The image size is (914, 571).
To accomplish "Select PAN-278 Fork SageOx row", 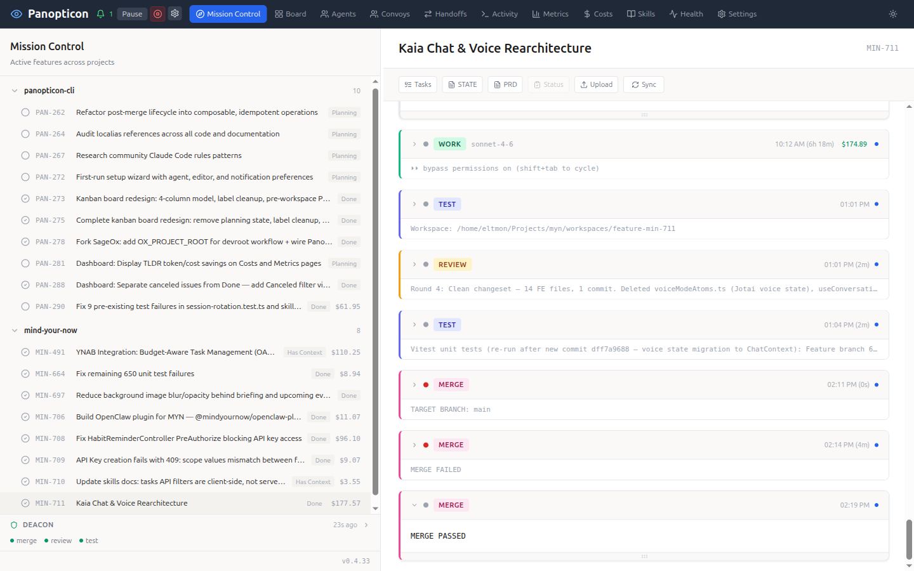I will point(185,242).
